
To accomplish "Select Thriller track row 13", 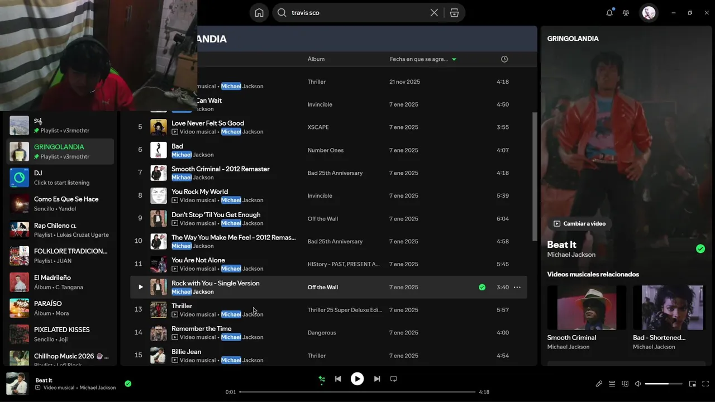I will tap(328, 310).
